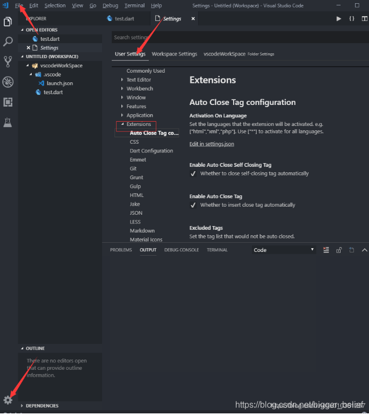
Task: Open test.dart under vscodeWorkSpace folder
Action: coord(53,92)
